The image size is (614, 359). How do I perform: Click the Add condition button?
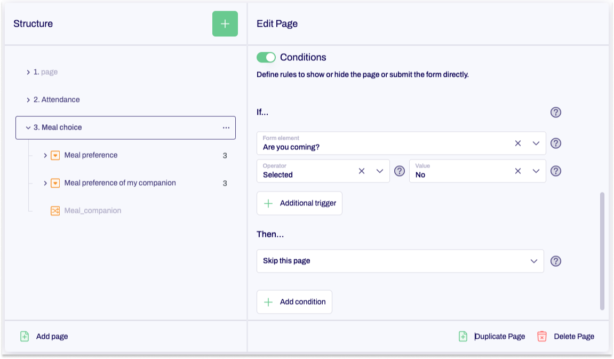coord(294,301)
